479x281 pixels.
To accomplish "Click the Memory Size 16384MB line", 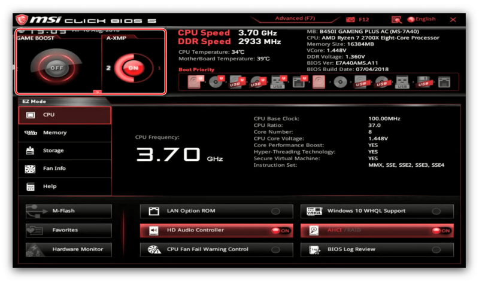I will click(340, 44).
